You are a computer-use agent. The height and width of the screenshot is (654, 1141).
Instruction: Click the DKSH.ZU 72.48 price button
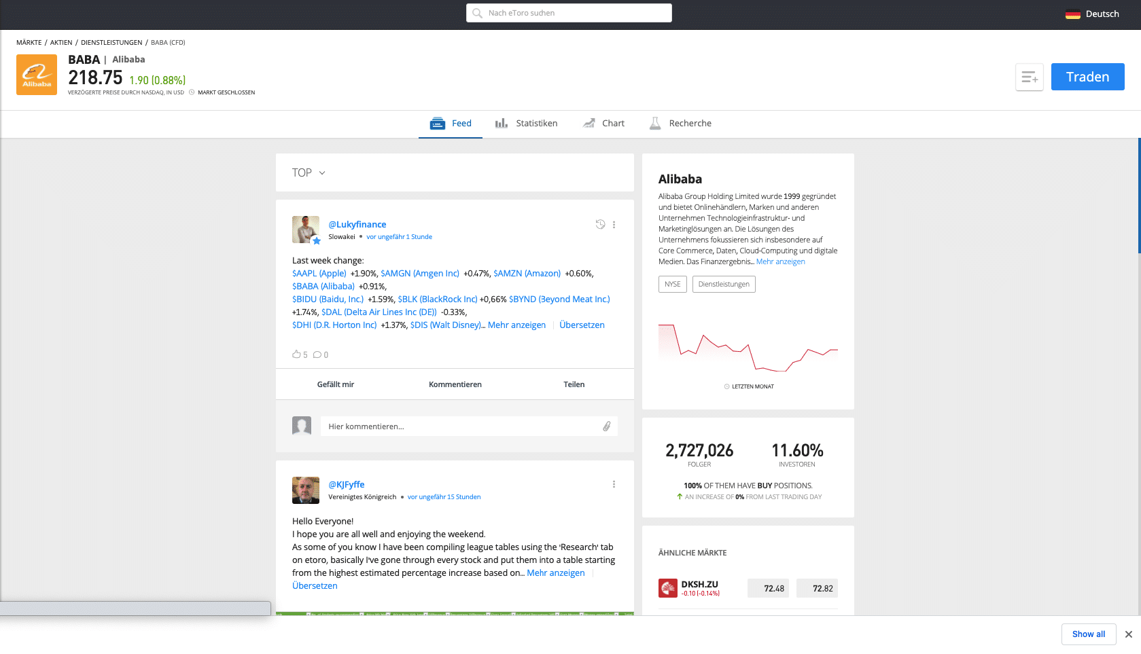click(768, 588)
